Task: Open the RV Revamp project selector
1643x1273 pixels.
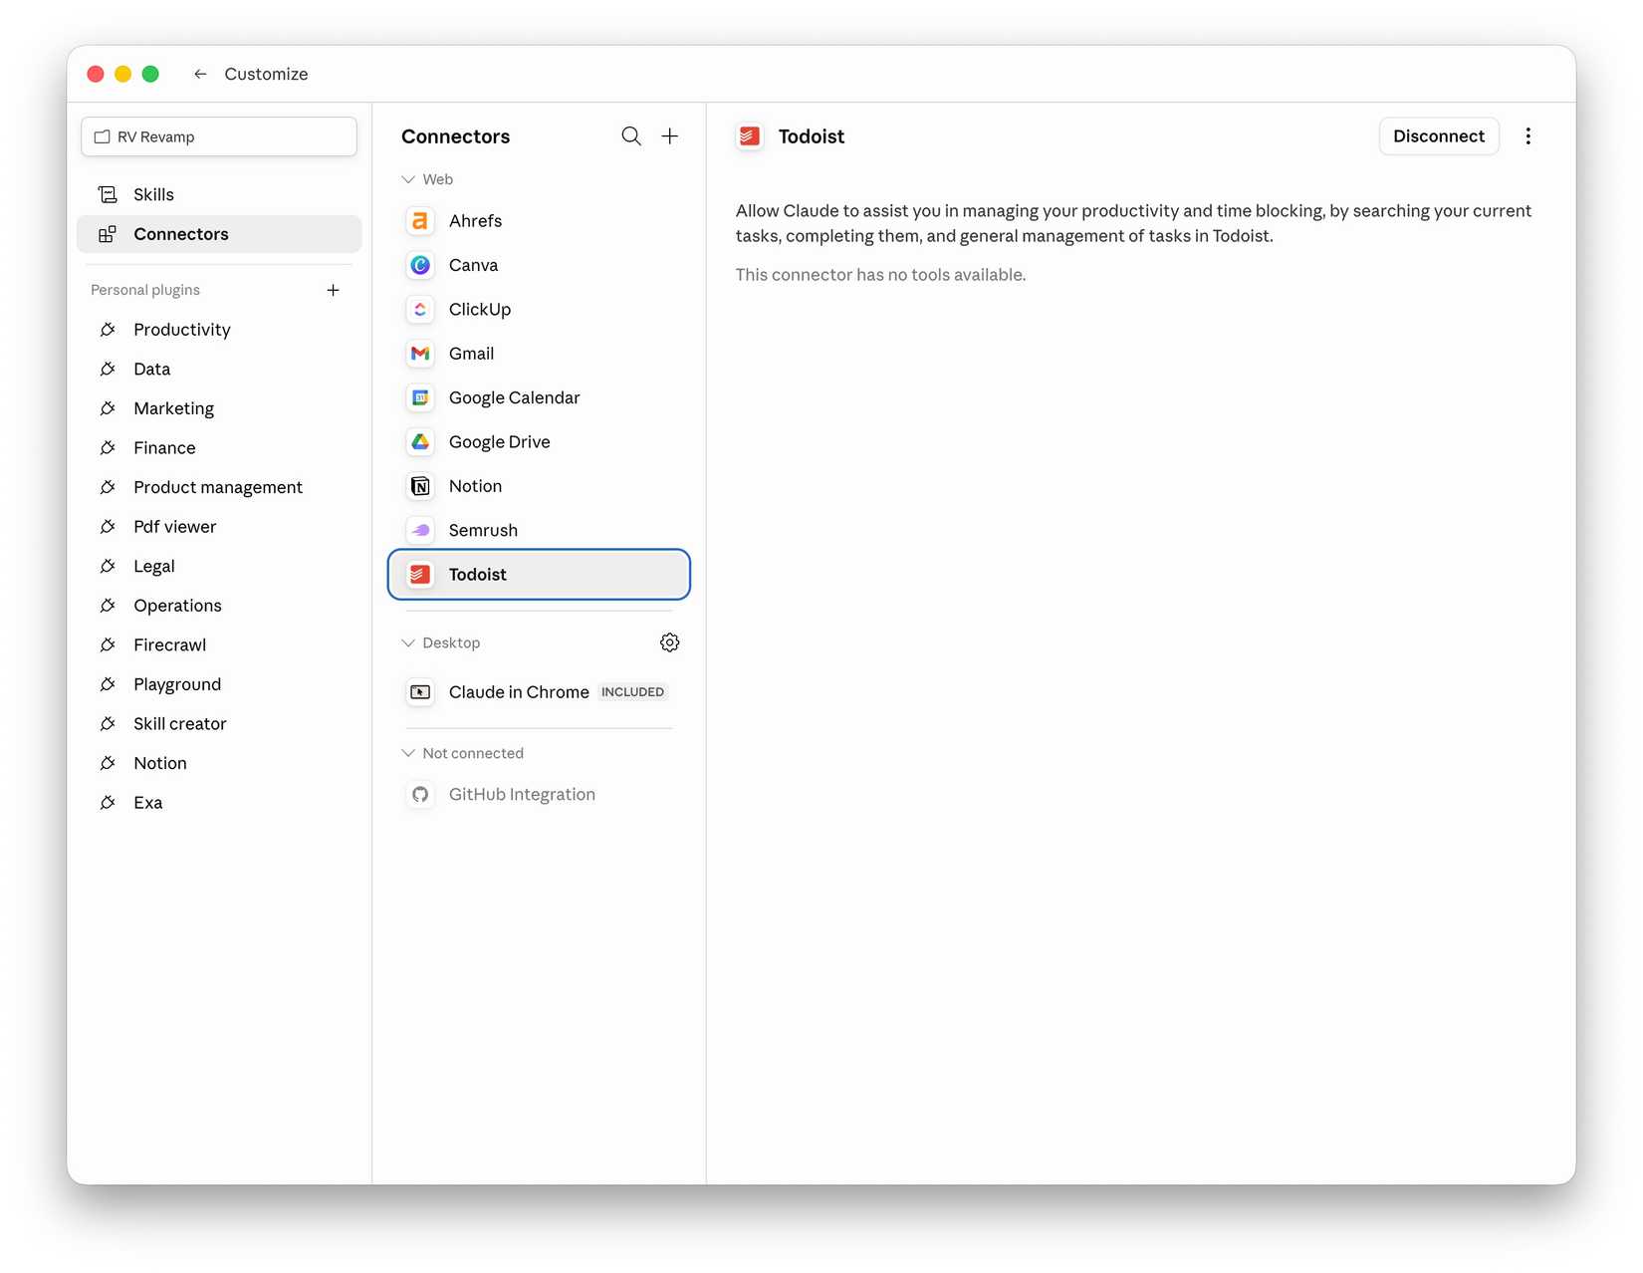Action: click(x=219, y=136)
